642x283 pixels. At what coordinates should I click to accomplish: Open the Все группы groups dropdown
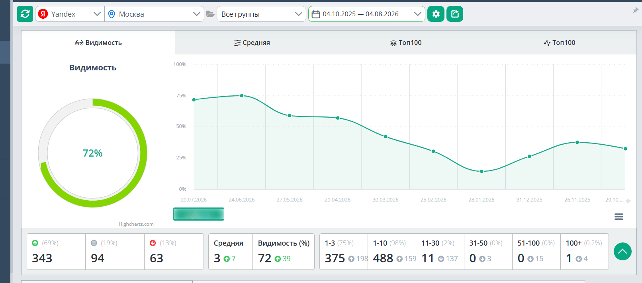coord(261,14)
